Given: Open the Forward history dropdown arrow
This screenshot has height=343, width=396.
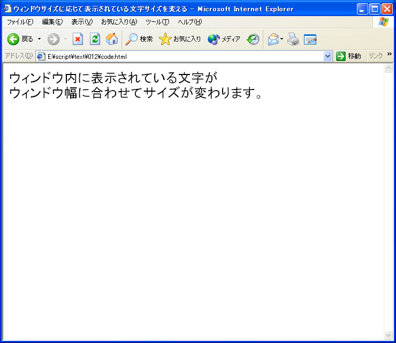Looking at the screenshot, I should 65,39.
